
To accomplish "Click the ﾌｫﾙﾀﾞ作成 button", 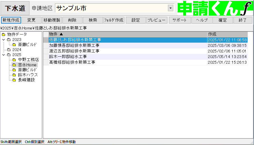I will (x=114, y=20).
